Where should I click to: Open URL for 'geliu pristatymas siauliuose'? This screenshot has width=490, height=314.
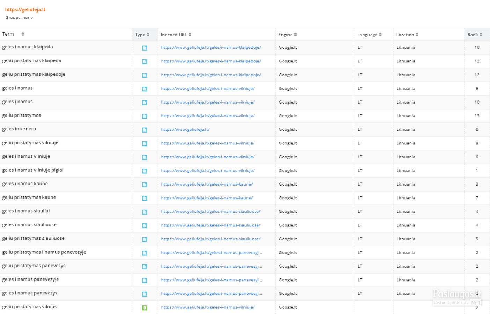pos(211,239)
